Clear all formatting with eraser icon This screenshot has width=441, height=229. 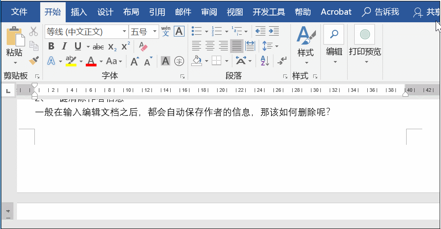coord(143,46)
